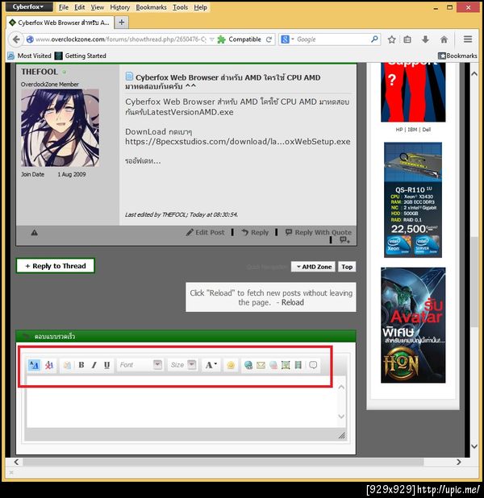This screenshot has height=498, width=484.
Task: Open the hamburger menu icon
Action: pyautogui.click(x=468, y=39)
